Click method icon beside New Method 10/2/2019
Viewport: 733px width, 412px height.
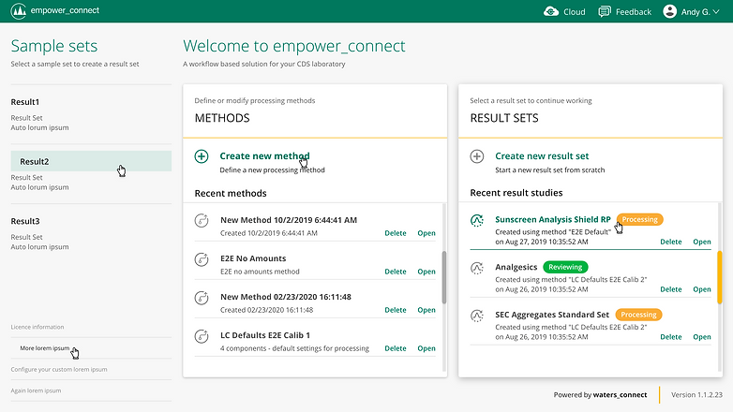tap(202, 220)
